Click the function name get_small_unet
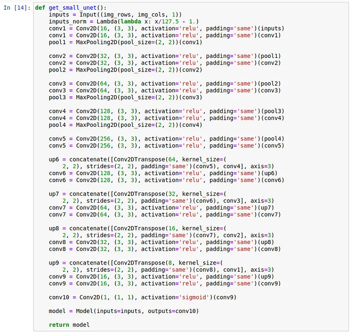Viewport: 350px width, 332px height. point(72,8)
